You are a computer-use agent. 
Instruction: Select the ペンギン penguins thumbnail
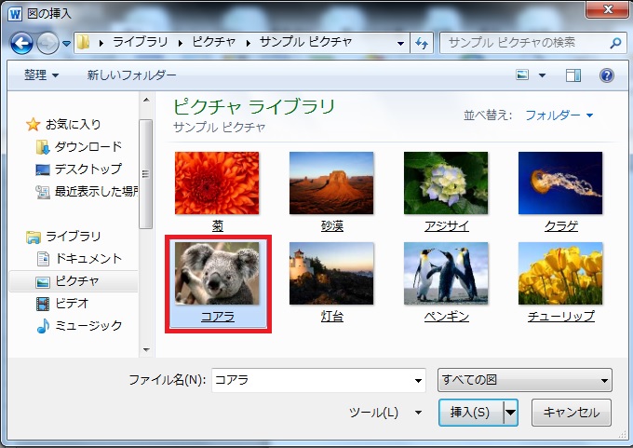point(446,274)
